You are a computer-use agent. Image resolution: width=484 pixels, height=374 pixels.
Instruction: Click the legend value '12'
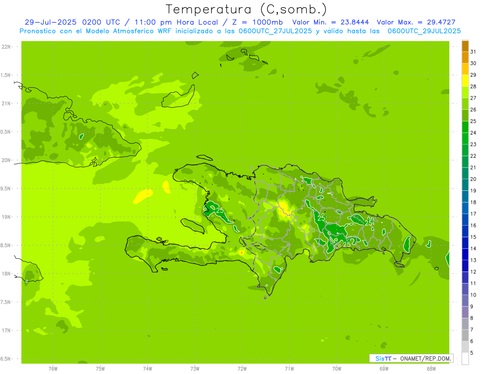pyautogui.click(x=474, y=272)
